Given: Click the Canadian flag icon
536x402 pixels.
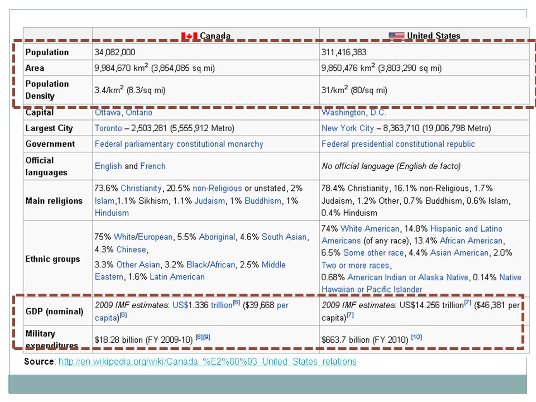Looking at the screenshot, I should pos(189,36).
